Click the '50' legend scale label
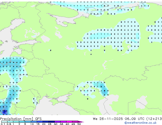This screenshot has width=162, height=125. click(x=79, y=124)
